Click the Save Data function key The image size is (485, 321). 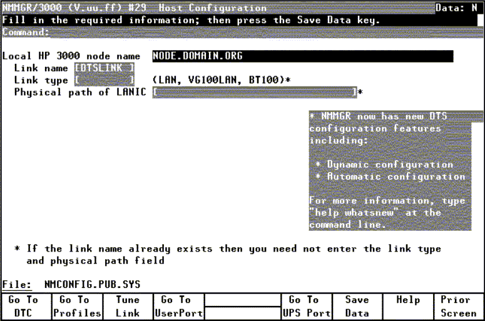[x=357, y=307]
